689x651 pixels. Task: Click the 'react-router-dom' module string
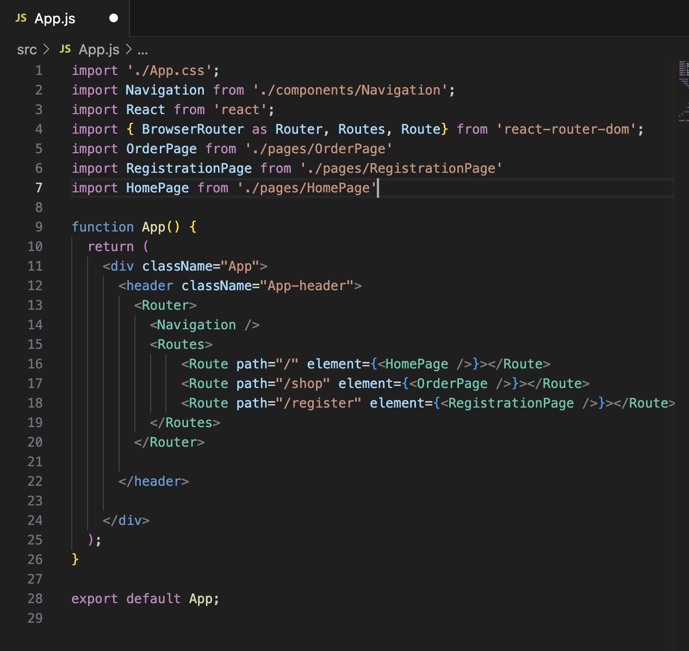click(567, 129)
